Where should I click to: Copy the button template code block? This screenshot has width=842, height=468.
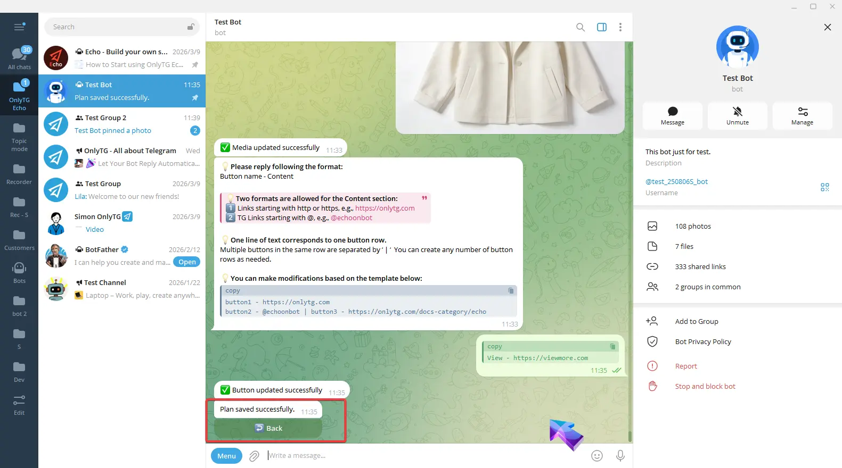(511, 291)
